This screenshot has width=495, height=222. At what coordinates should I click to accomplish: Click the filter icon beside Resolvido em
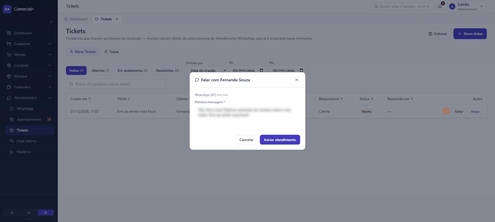coord(412,99)
